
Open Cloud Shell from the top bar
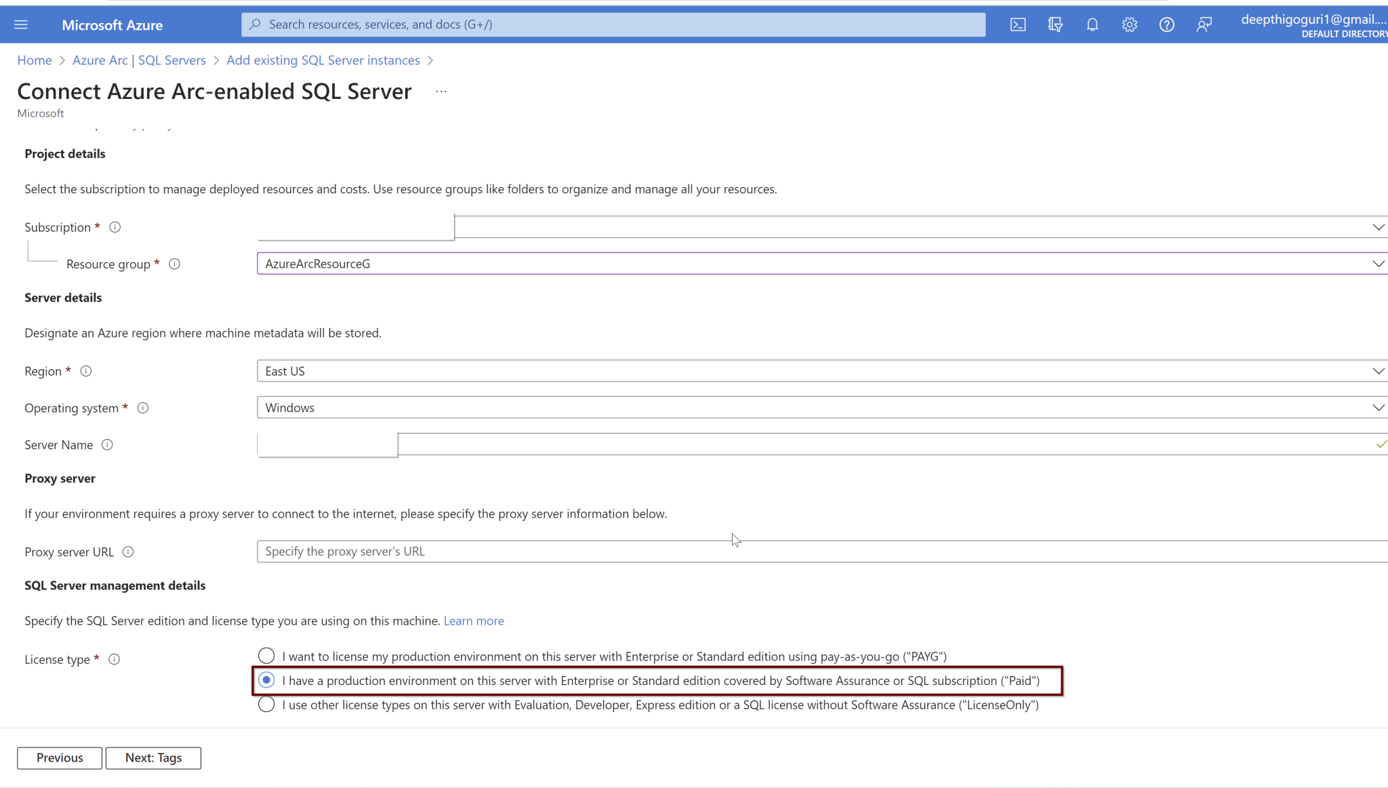tap(1017, 25)
